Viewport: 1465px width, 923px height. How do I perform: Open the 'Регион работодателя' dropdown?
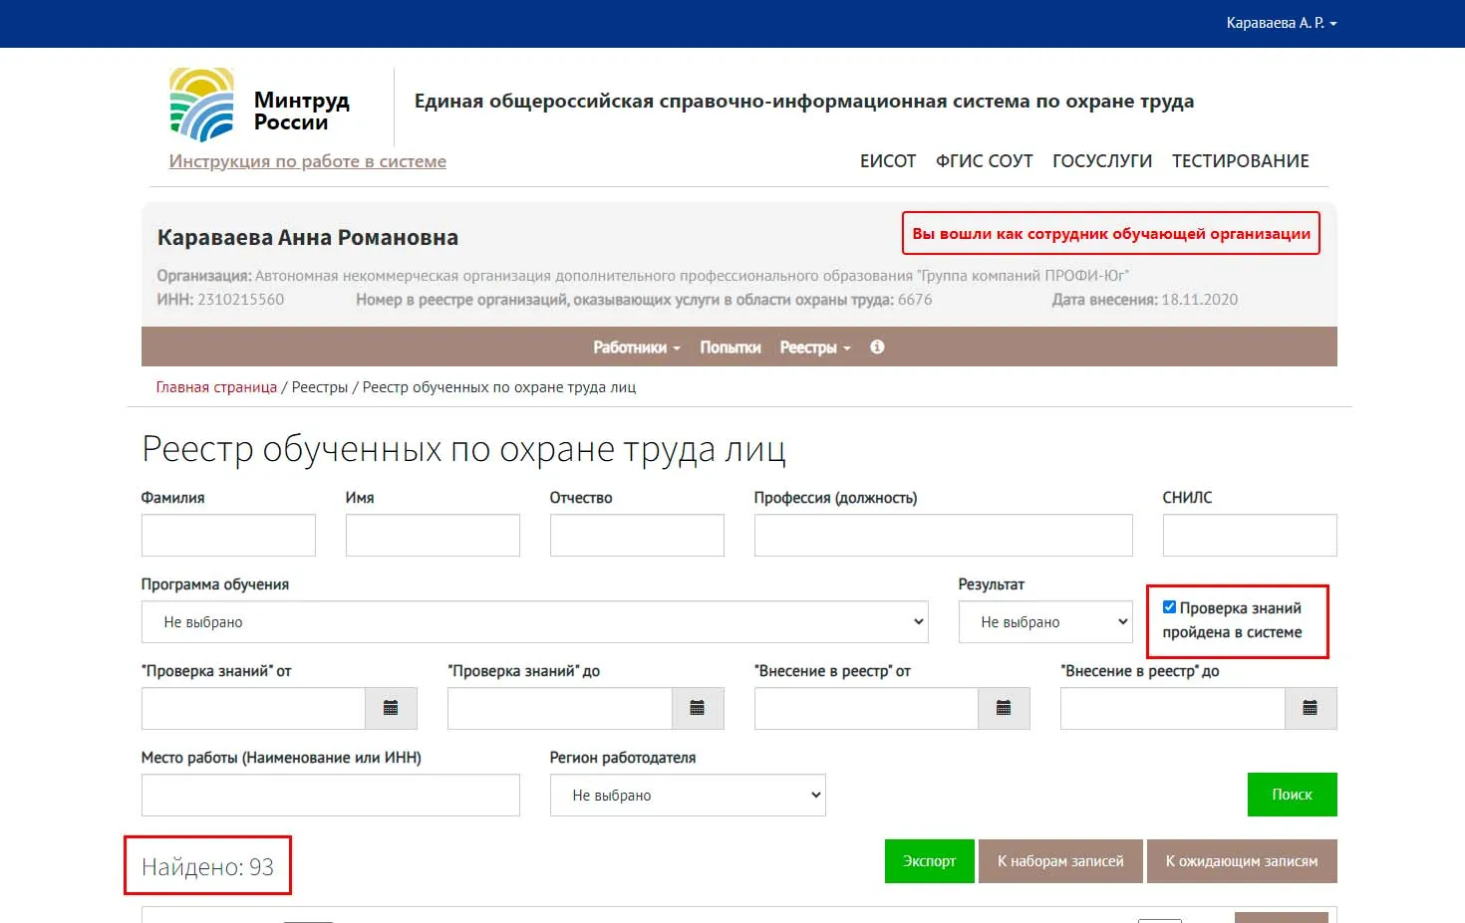688,795
